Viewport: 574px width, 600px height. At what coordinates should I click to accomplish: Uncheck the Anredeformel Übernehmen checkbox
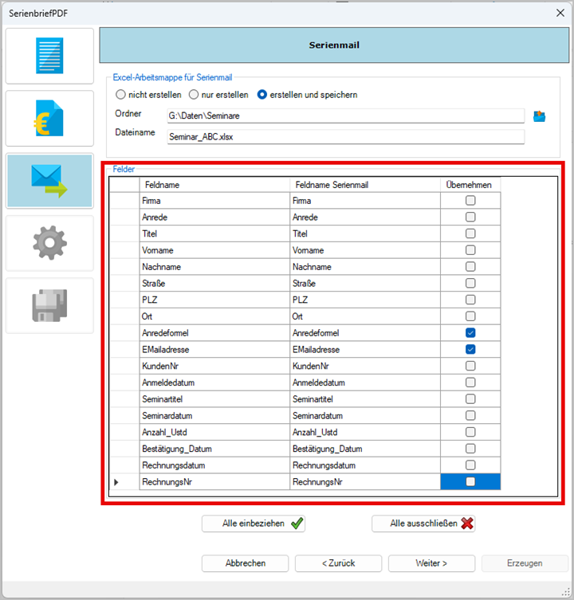tap(470, 333)
